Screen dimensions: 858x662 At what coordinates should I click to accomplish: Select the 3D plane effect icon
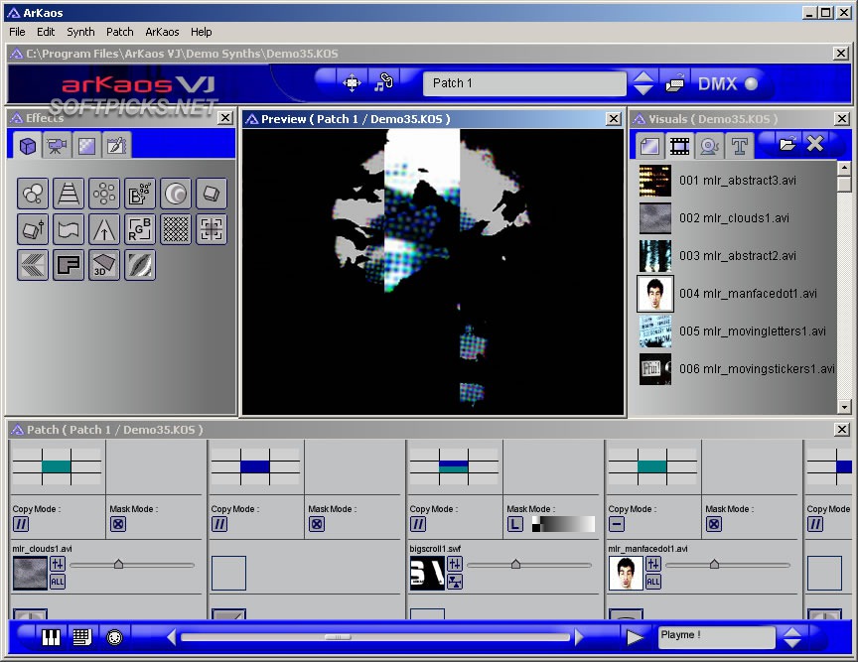click(x=102, y=265)
